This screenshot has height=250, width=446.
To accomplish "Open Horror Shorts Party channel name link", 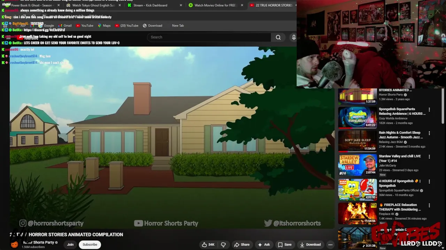I will tap(39, 242).
